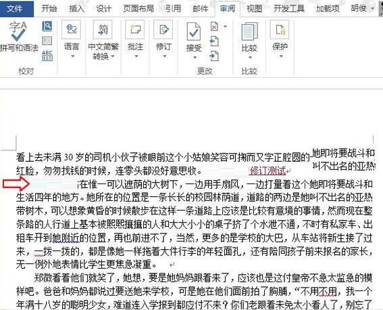Click the 修订测试 inserted revision text
The image size is (383, 310).
coord(267,171)
